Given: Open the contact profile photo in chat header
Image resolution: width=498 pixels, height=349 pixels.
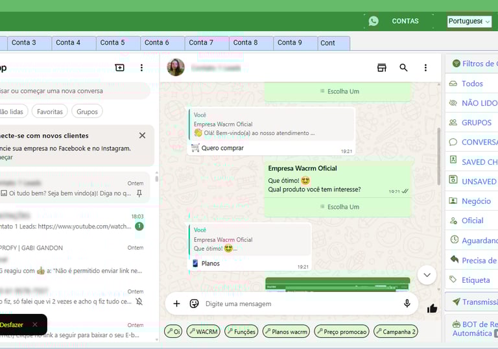Looking at the screenshot, I should coord(176,67).
